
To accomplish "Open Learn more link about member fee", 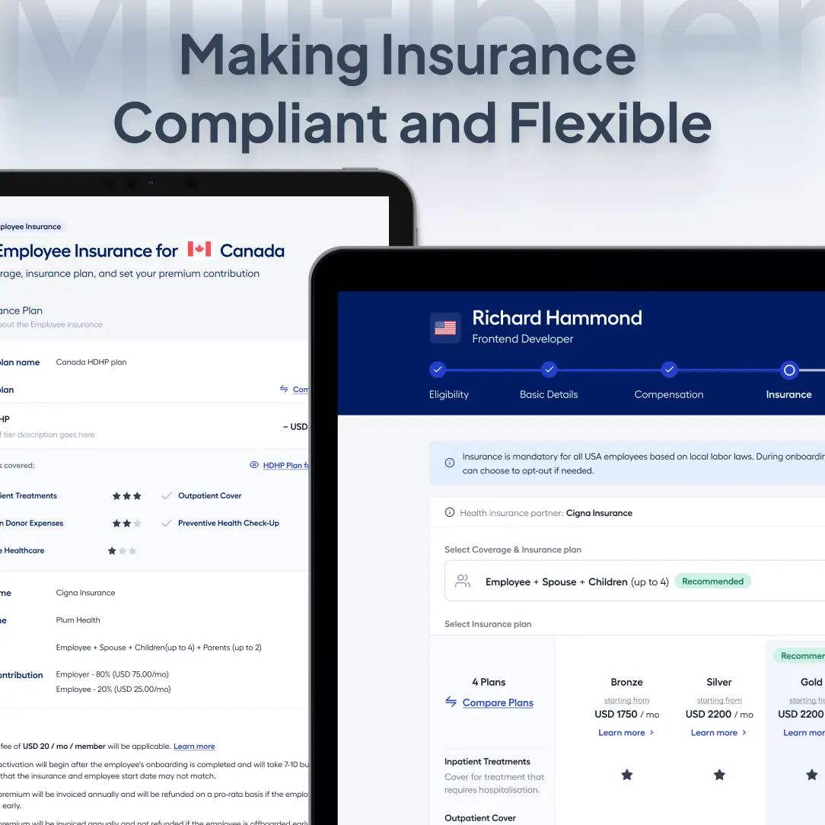I will (194, 746).
